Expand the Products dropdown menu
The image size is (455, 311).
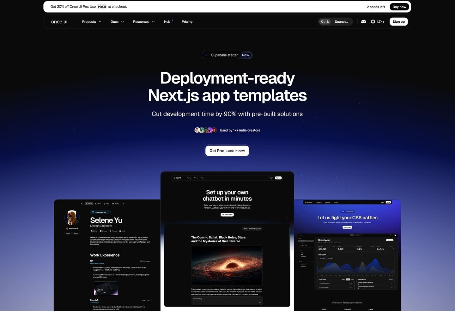(92, 22)
